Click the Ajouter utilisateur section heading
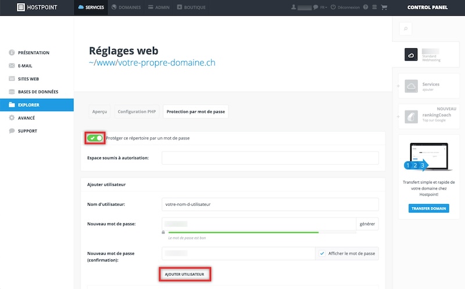Image resolution: width=465 pixels, height=289 pixels. (106, 184)
